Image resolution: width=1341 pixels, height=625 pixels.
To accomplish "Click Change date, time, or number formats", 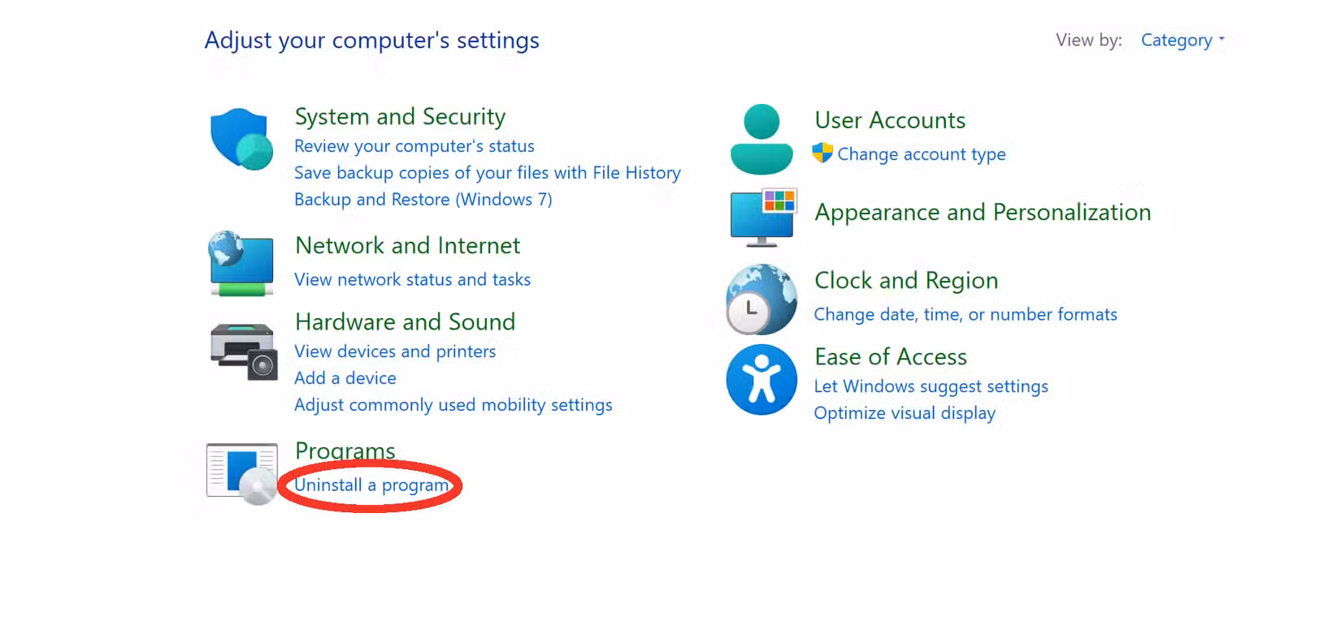I will pyautogui.click(x=966, y=315).
